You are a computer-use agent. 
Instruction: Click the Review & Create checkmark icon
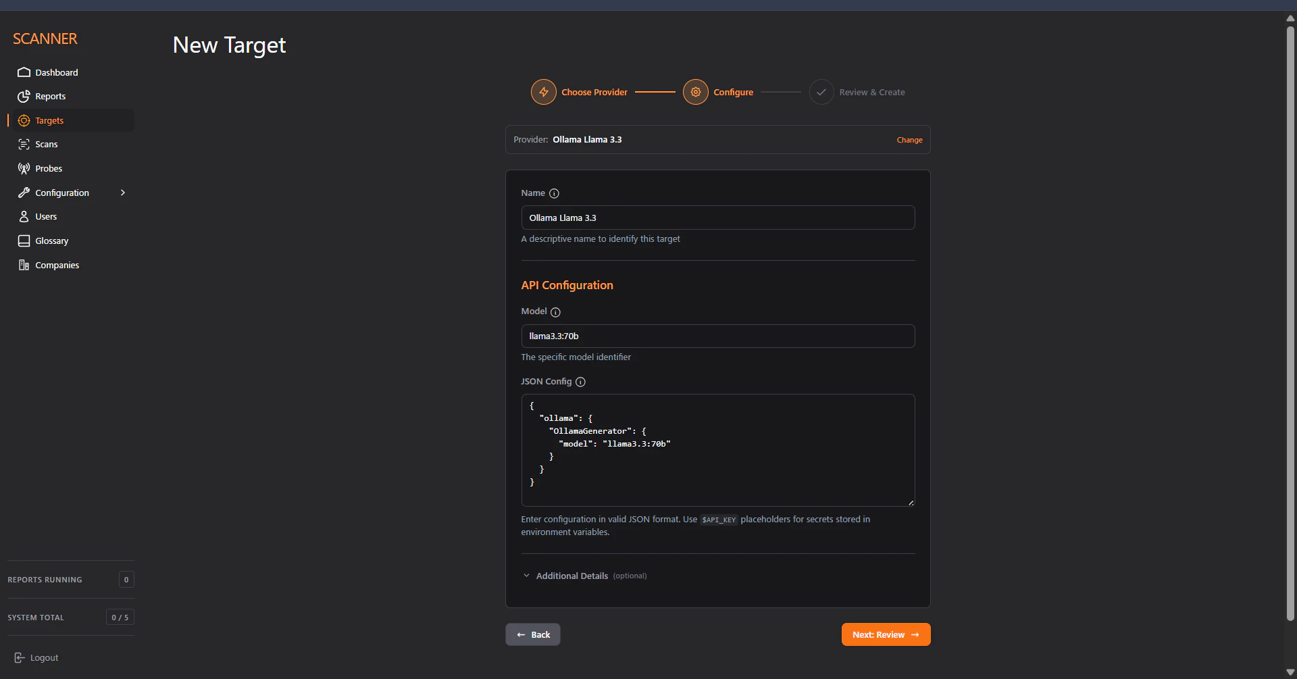[x=821, y=92]
